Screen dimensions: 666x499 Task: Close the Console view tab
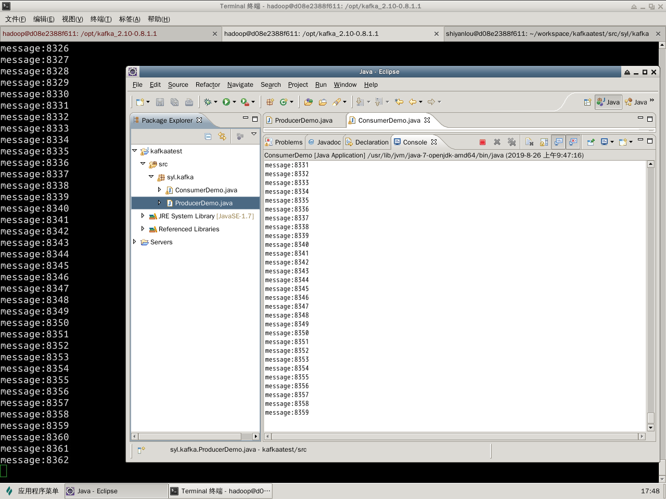tap(434, 142)
